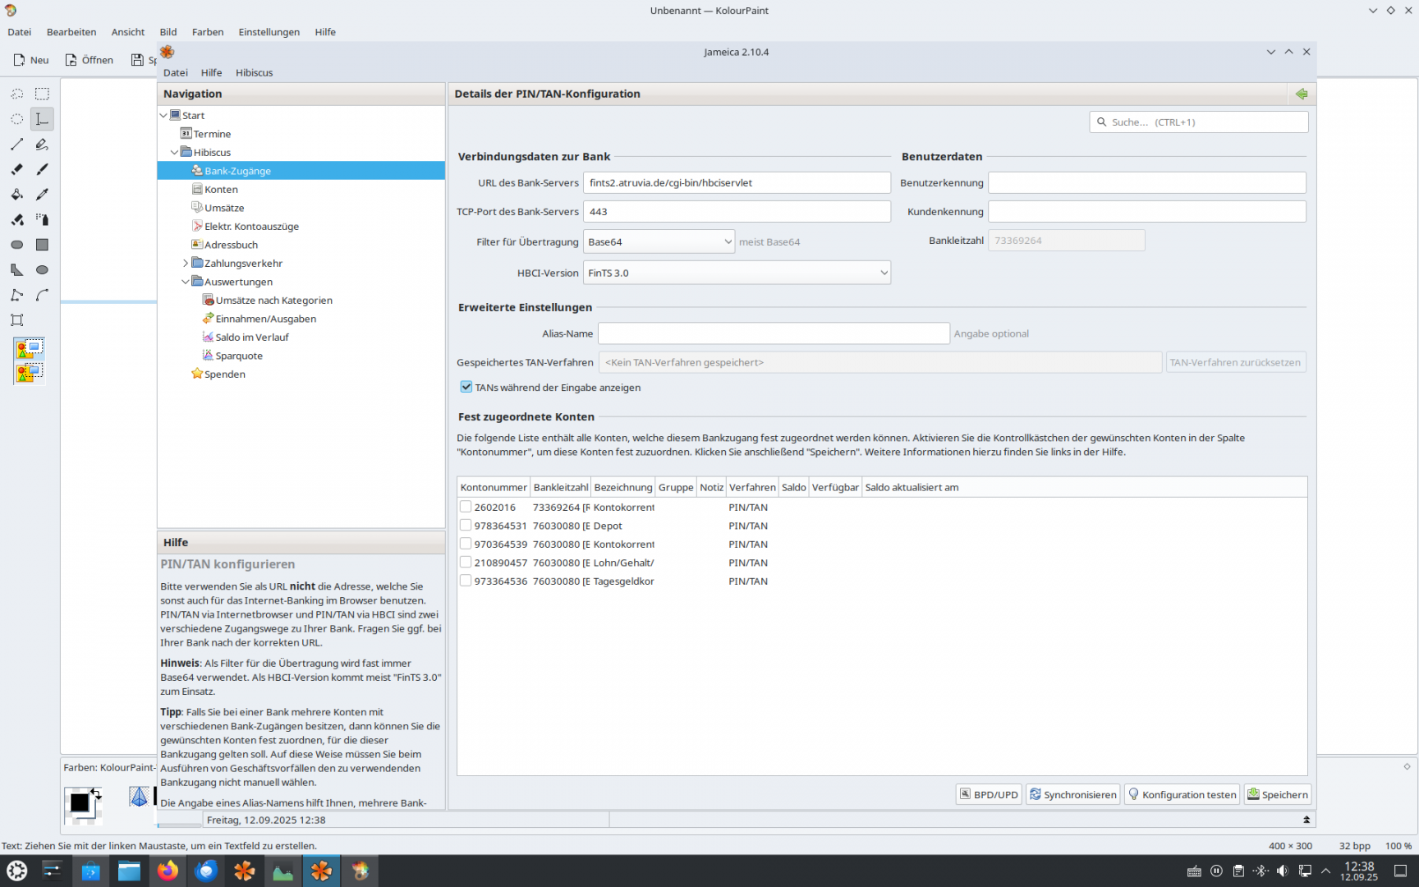The image size is (1419, 887).
Task: Open the HBCI-Version FinTS 3.0 dropdown
Action: (737, 273)
